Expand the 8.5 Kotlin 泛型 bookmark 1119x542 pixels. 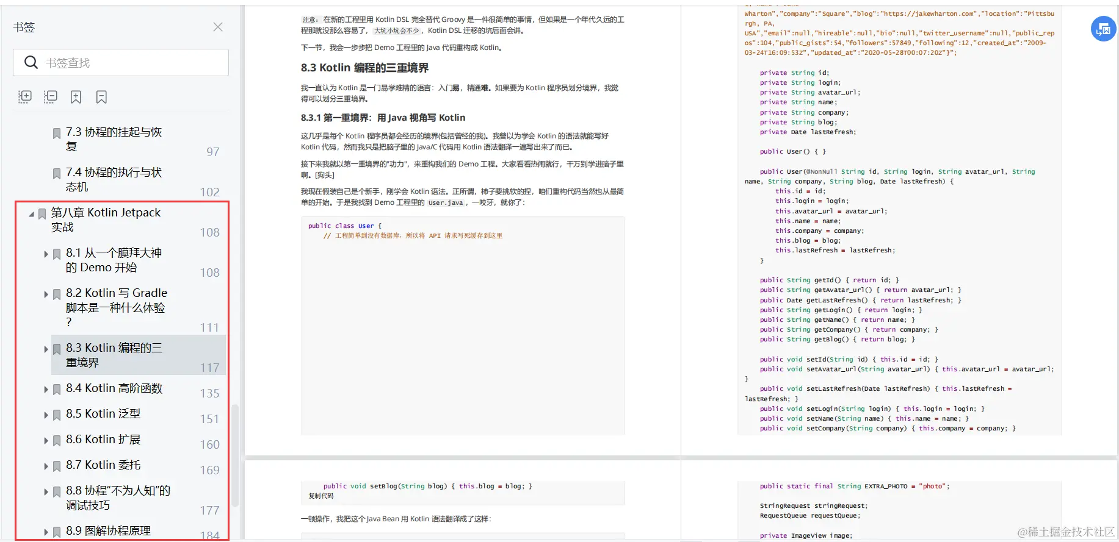tap(46, 415)
